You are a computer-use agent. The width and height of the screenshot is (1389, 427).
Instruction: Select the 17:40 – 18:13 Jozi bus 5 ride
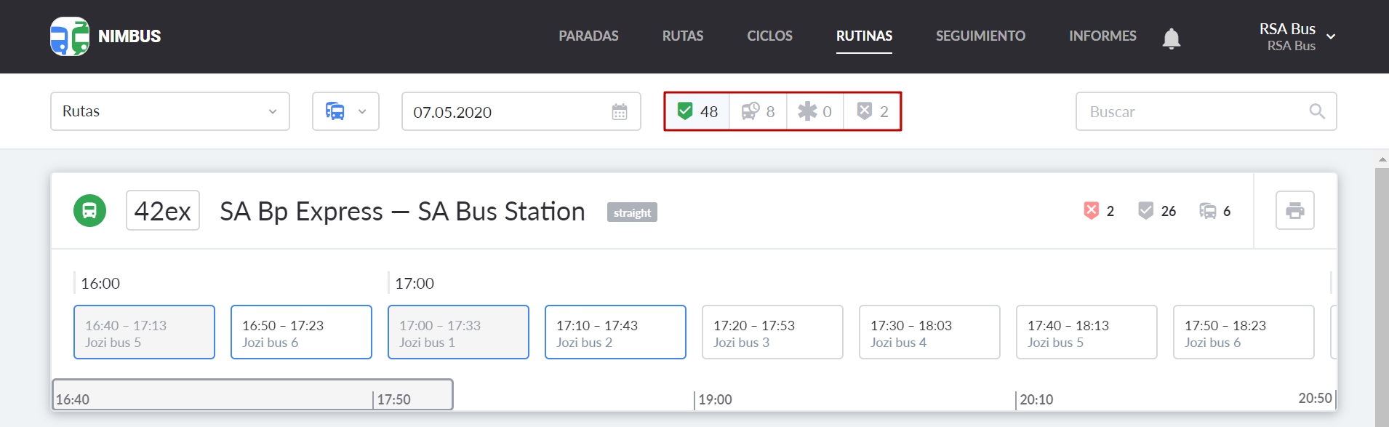click(x=1086, y=332)
